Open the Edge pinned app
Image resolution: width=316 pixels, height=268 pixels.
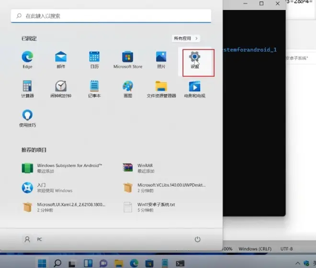tap(27, 60)
